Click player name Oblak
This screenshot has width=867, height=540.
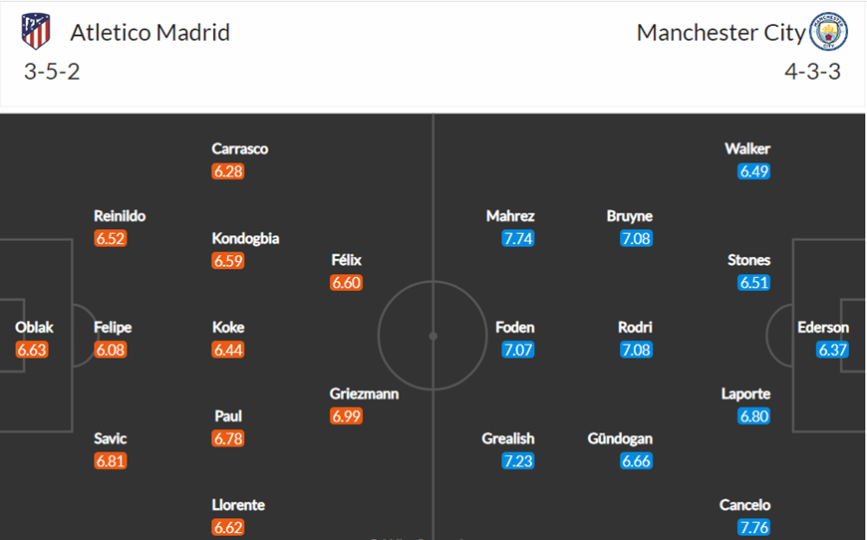pyautogui.click(x=34, y=327)
